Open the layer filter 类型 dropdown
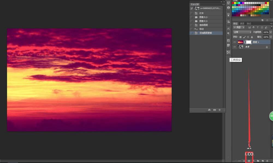 (239, 27)
